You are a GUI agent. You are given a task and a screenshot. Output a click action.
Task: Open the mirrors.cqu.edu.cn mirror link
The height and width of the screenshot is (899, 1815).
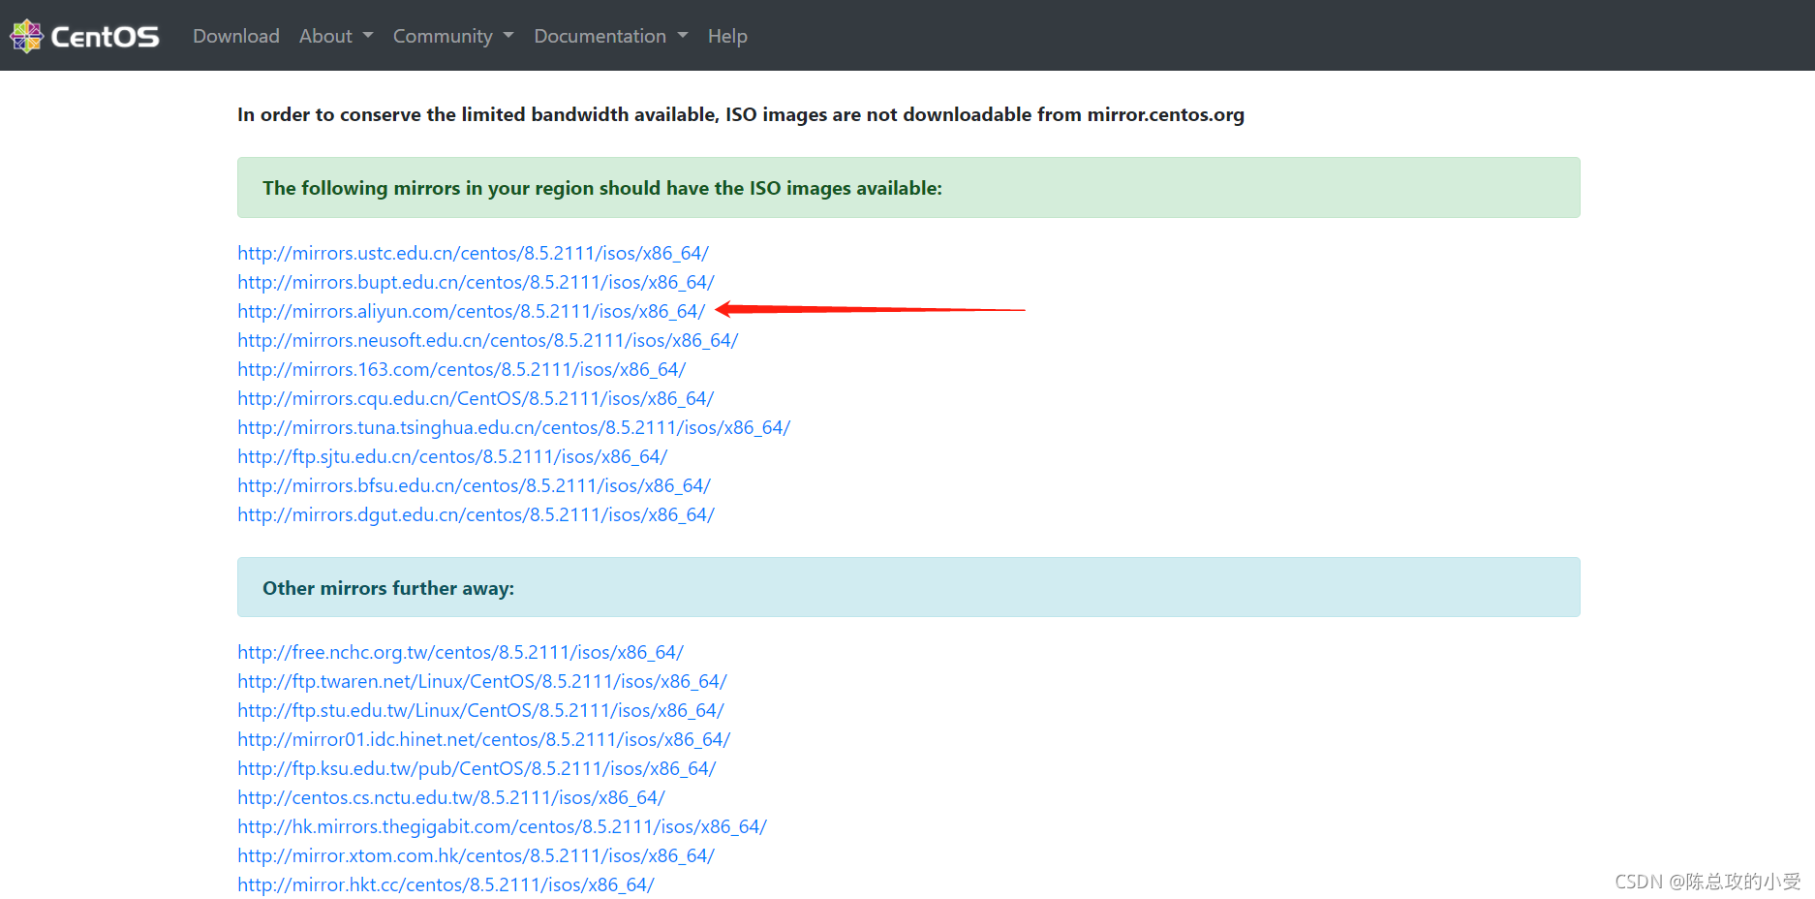point(476,398)
